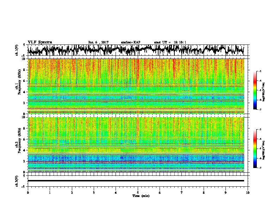This screenshot has height=216, width=279.
Task: Click the ch.2 spectrogram panel
Action: pos(136,145)
